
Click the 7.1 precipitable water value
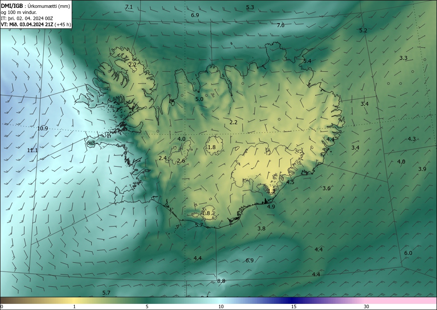click(129, 7)
